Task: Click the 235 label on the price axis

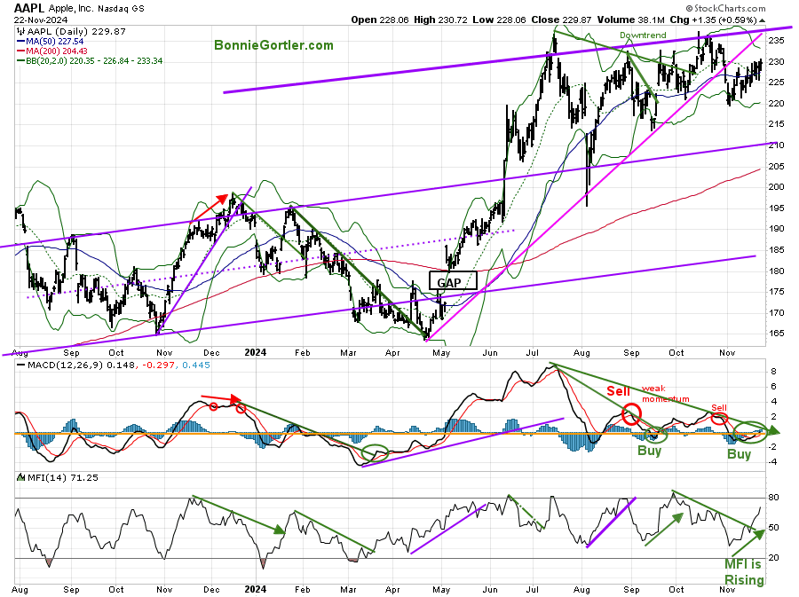Action: tap(776, 41)
